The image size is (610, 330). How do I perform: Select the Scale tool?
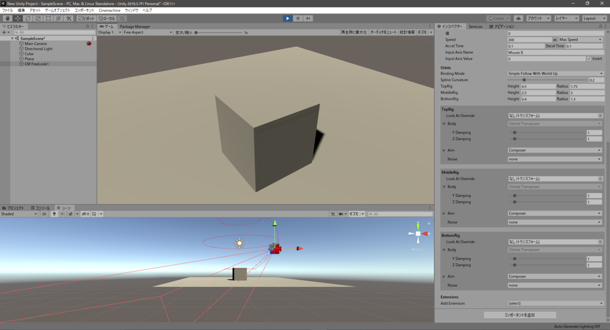[38, 18]
